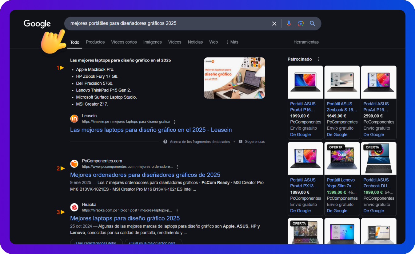Image resolution: width=415 pixels, height=254 pixels.
Task: Switch to the Vídeos cortos tab
Action: pos(124,42)
